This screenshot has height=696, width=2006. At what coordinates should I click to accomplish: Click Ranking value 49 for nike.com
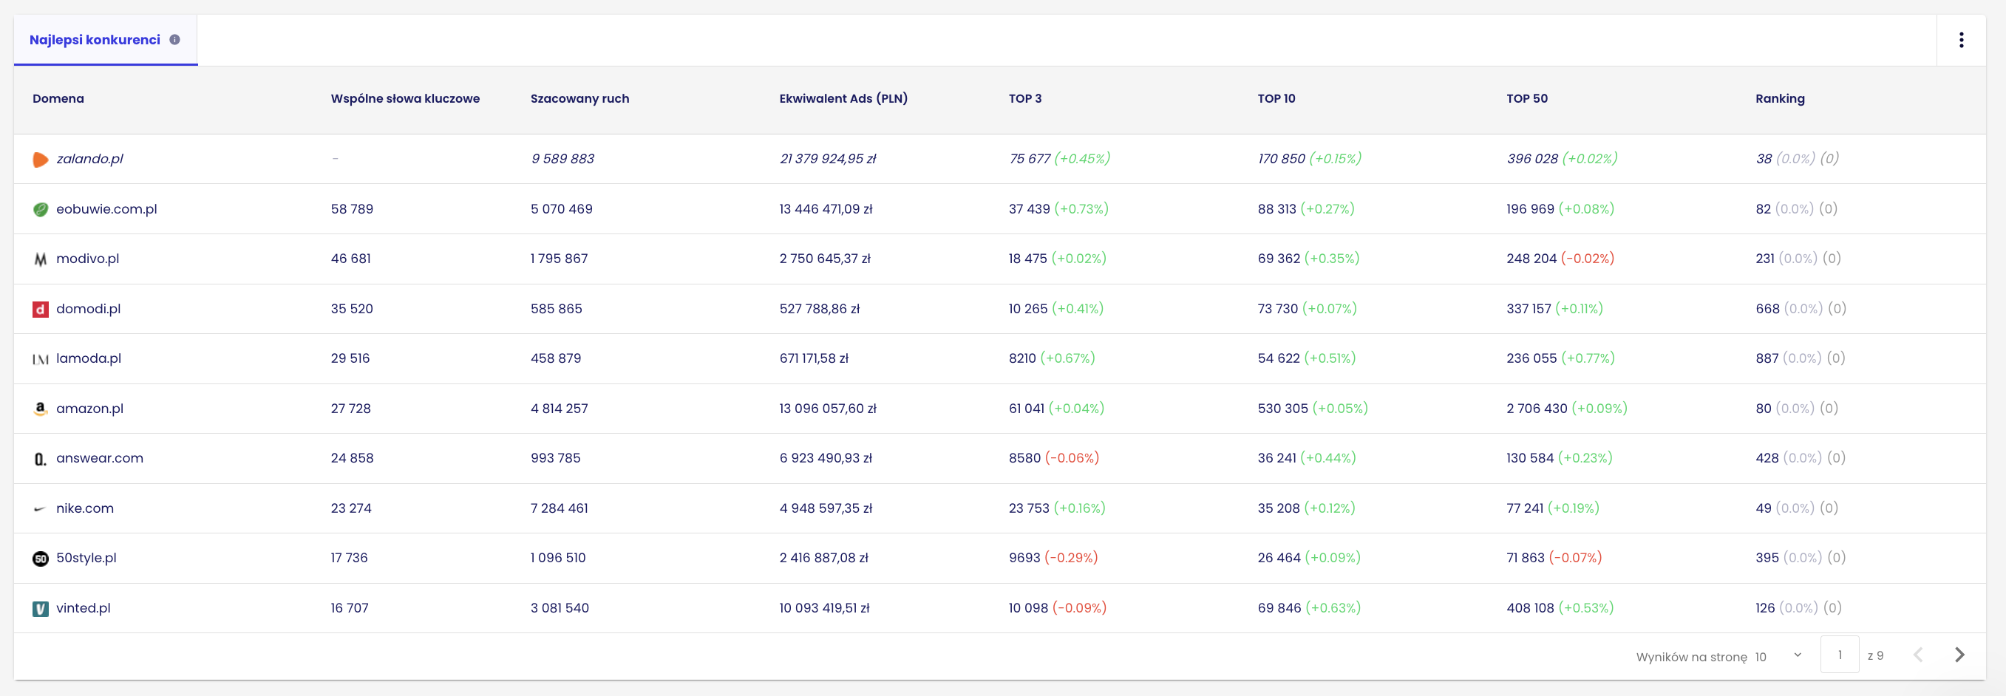point(1763,508)
